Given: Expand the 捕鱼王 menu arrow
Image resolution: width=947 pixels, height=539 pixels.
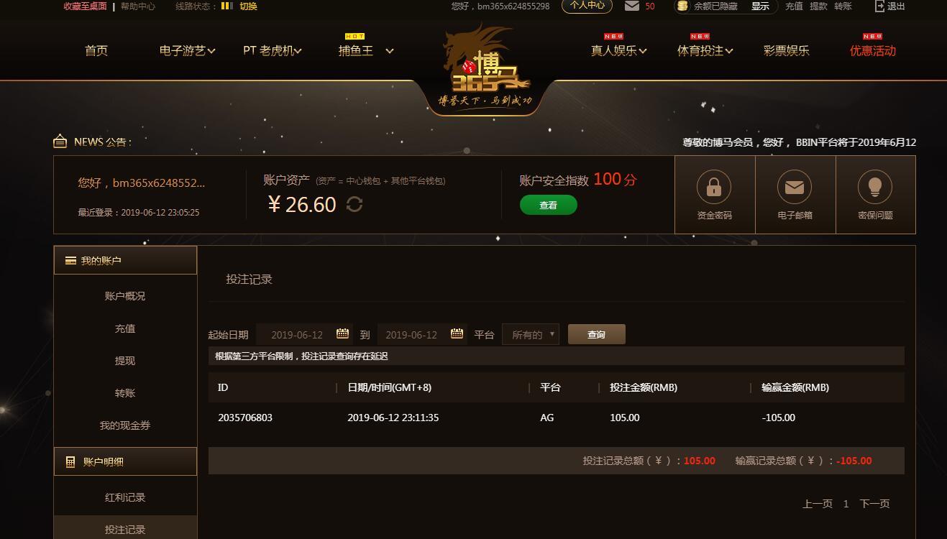Looking at the screenshot, I should 390,51.
